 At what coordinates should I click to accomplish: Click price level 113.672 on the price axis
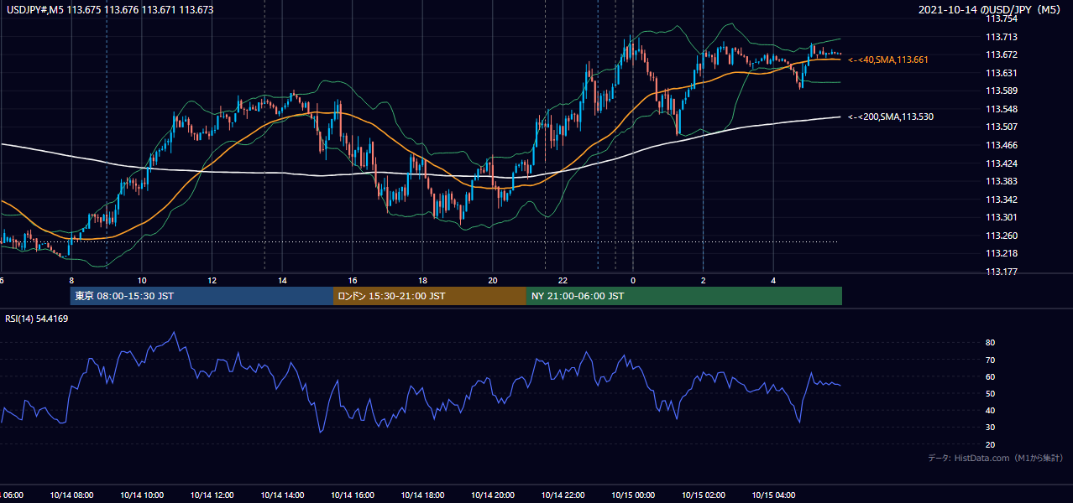click(x=1001, y=54)
